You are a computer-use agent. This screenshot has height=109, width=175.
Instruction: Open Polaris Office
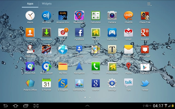[30, 83]
